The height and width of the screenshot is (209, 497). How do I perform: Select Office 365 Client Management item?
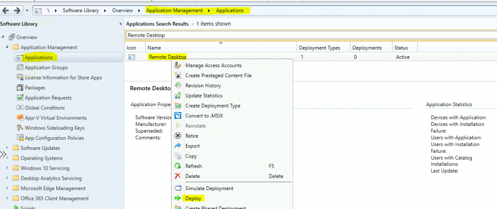point(54,198)
